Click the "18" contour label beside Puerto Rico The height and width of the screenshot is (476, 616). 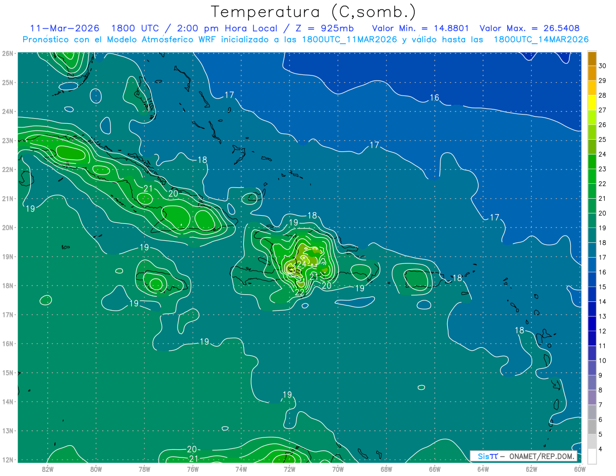[x=457, y=278]
